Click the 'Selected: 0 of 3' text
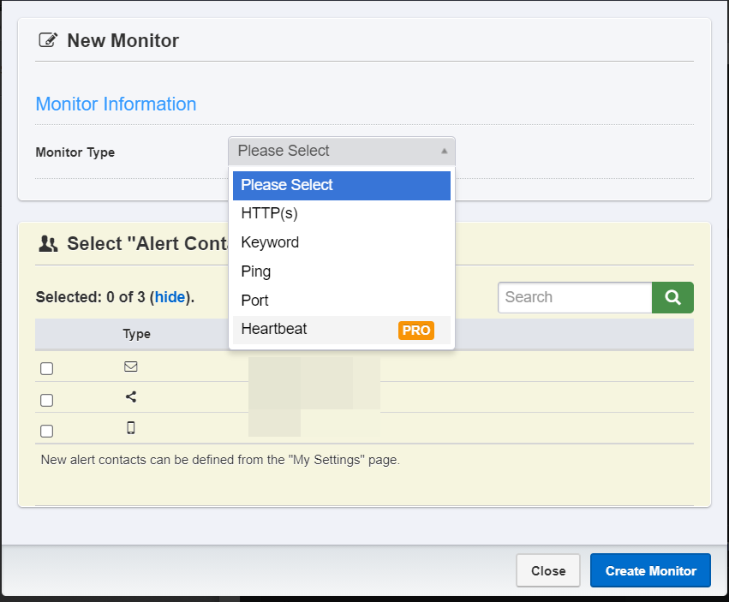This screenshot has width=729, height=602. point(90,297)
